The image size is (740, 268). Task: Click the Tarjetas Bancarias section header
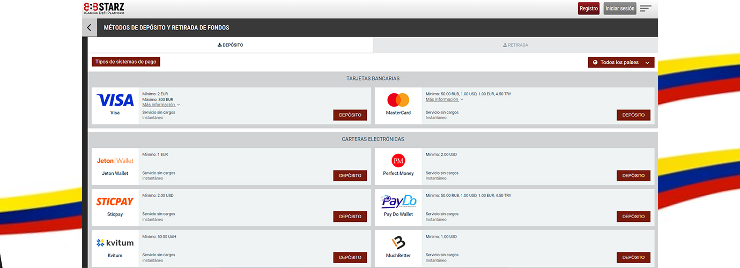[373, 78]
